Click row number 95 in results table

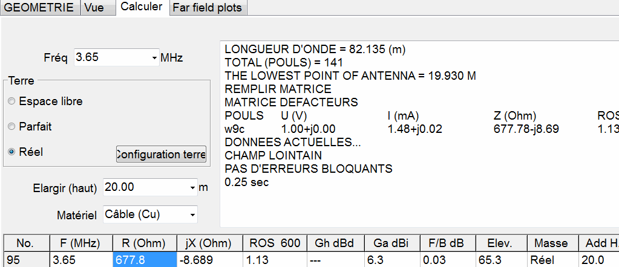[x=25, y=260]
